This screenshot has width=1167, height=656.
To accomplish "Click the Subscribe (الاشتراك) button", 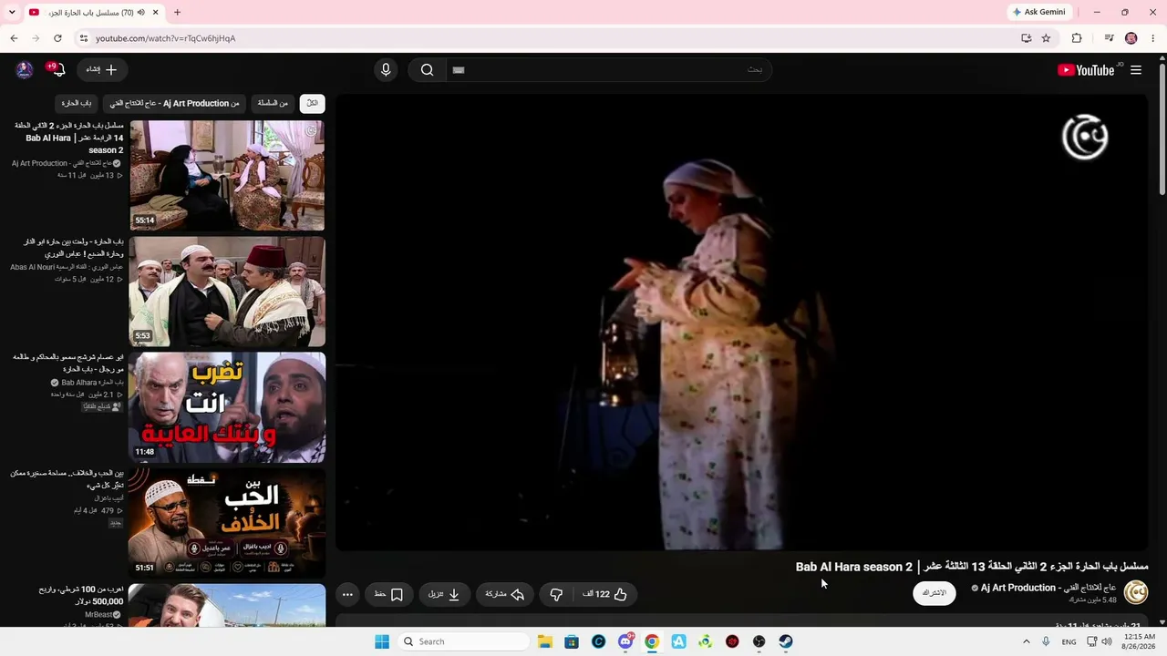I will 935,593.
